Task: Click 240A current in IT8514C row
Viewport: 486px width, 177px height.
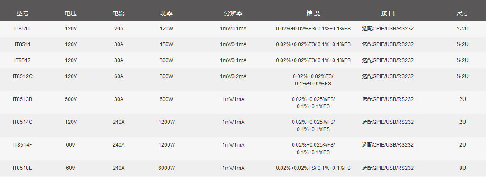Action: click(119, 122)
